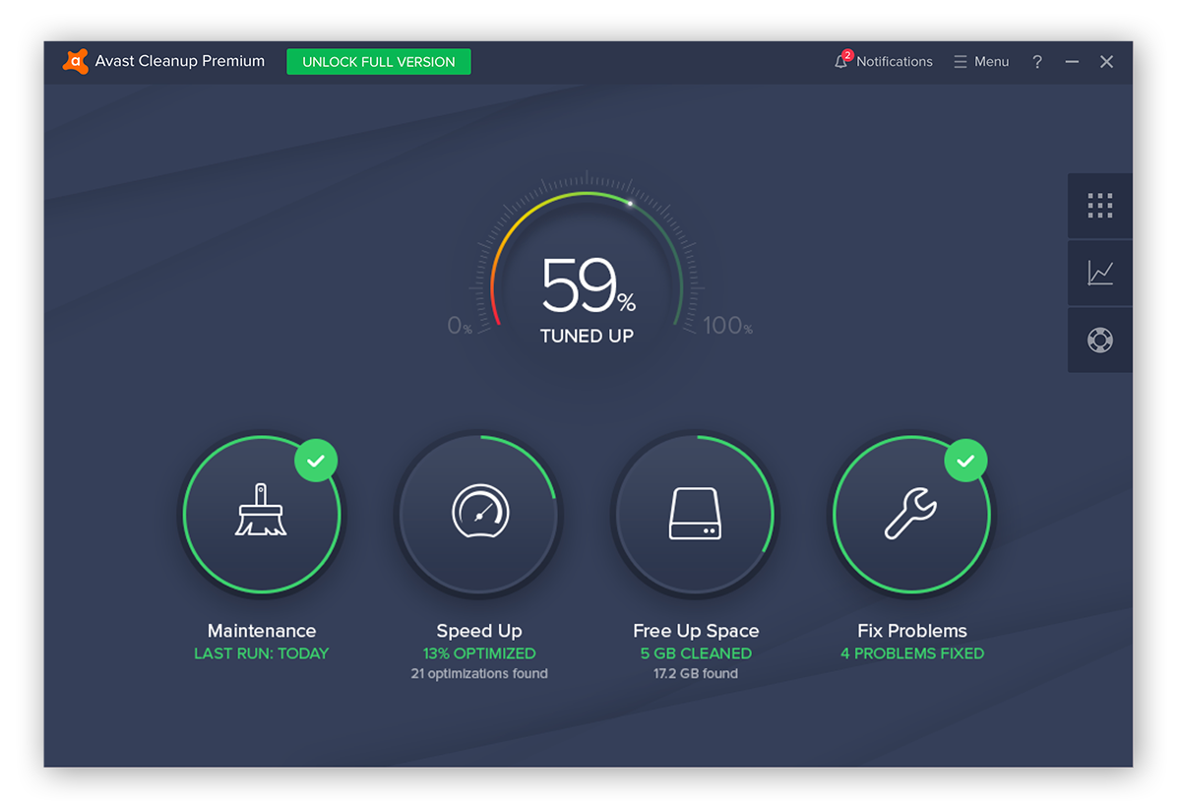This screenshot has width=1181, height=808.
Task: Click "21 optimizations found" text
Action: point(479,674)
